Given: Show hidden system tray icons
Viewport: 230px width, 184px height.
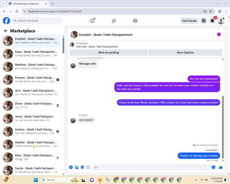Looking at the screenshot, I should point(196,180).
